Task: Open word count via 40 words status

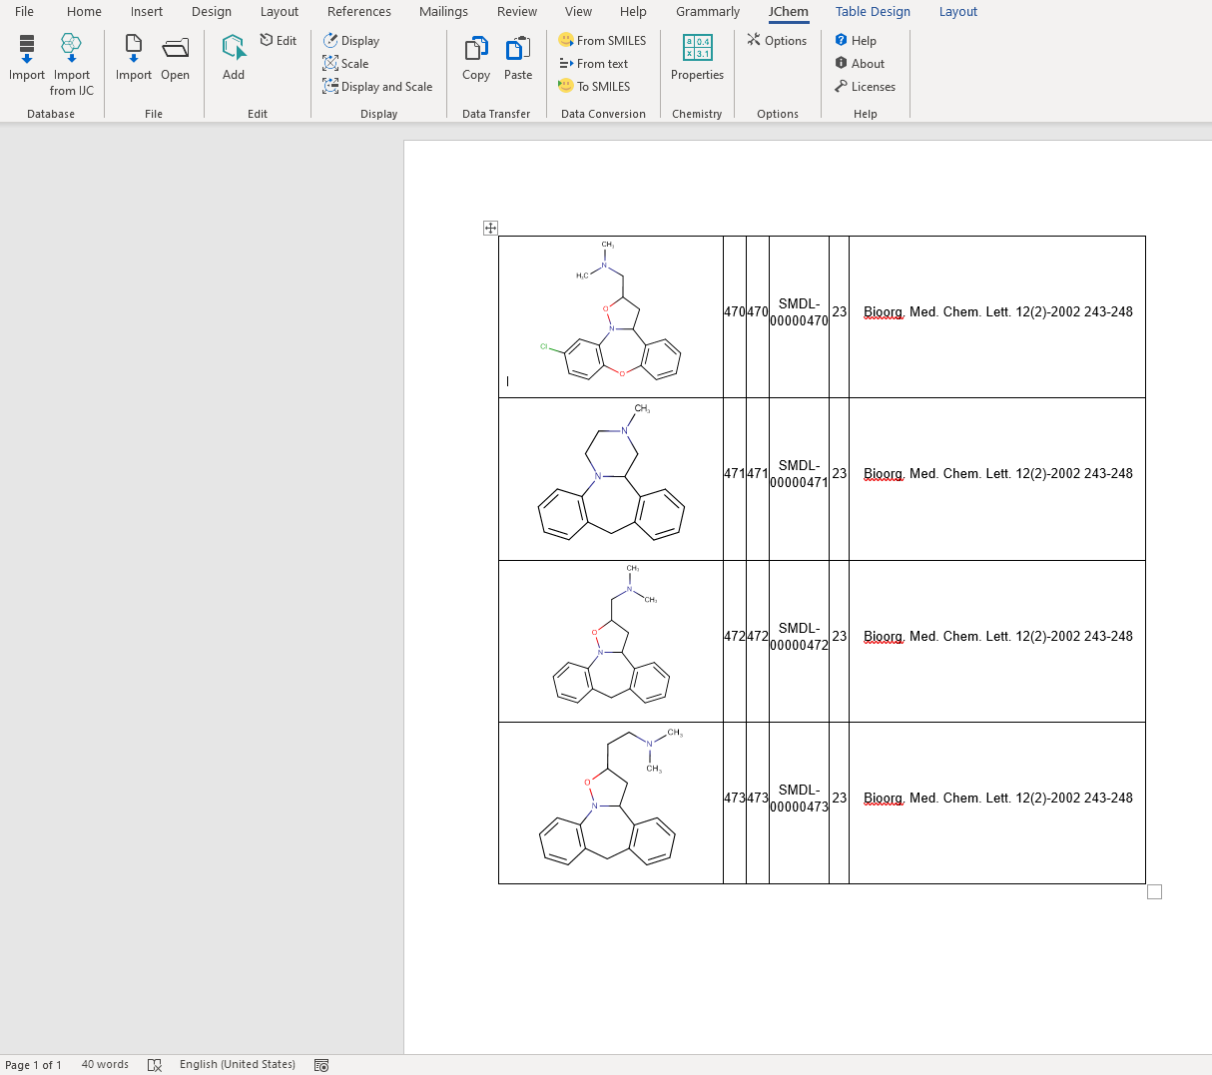Action: coord(105,1064)
